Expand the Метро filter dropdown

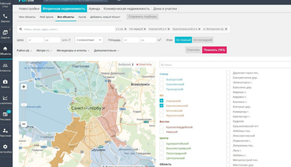click(x=44, y=50)
